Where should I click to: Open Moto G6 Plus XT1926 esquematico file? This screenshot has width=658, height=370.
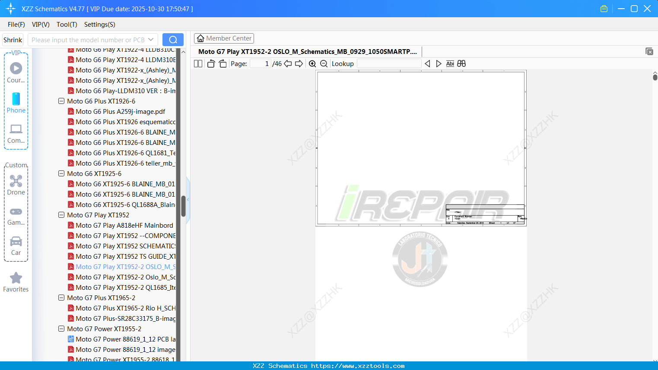(x=122, y=122)
